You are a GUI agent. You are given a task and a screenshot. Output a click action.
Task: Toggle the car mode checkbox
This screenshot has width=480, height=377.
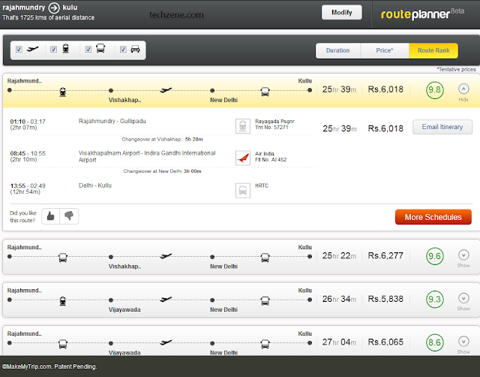pyautogui.click(x=123, y=50)
